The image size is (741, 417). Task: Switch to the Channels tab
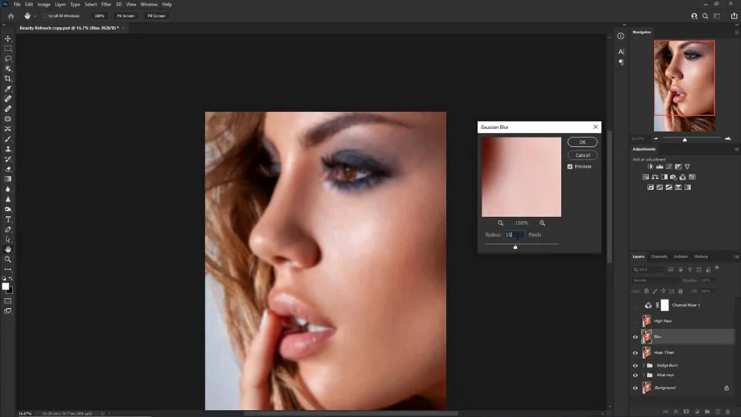click(658, 256)
